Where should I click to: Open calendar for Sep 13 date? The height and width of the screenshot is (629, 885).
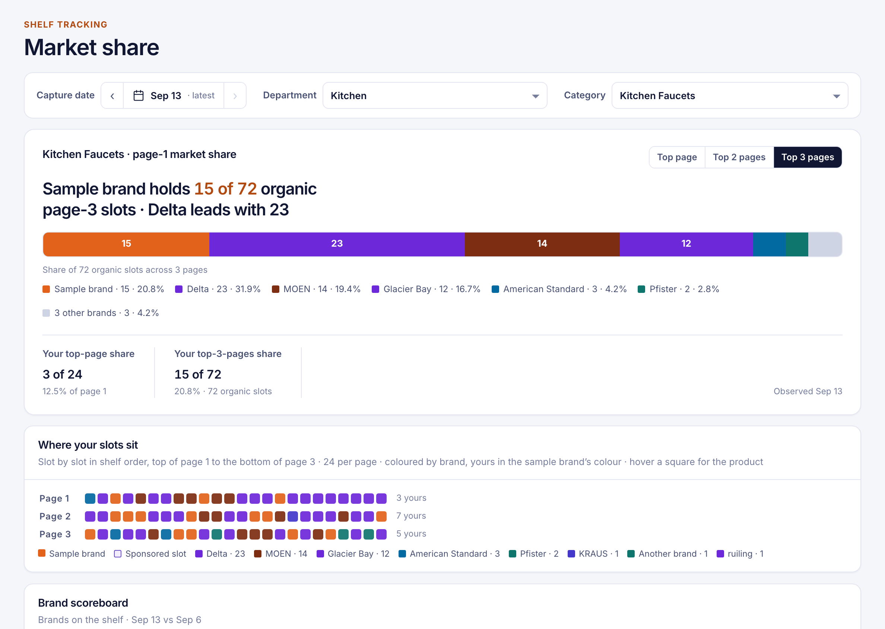(174, 96)
